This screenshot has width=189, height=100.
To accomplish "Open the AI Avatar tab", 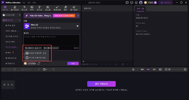I will 15,8.
